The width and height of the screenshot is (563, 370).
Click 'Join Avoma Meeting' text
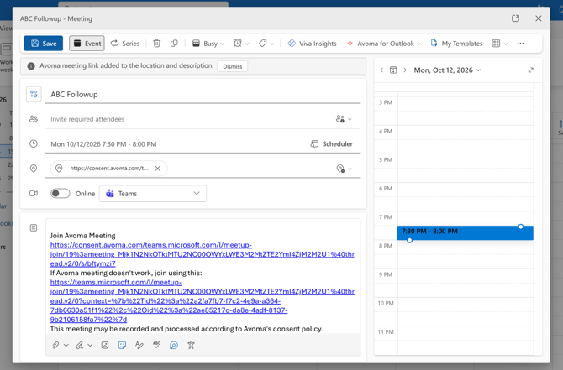(x=82, y=236)
